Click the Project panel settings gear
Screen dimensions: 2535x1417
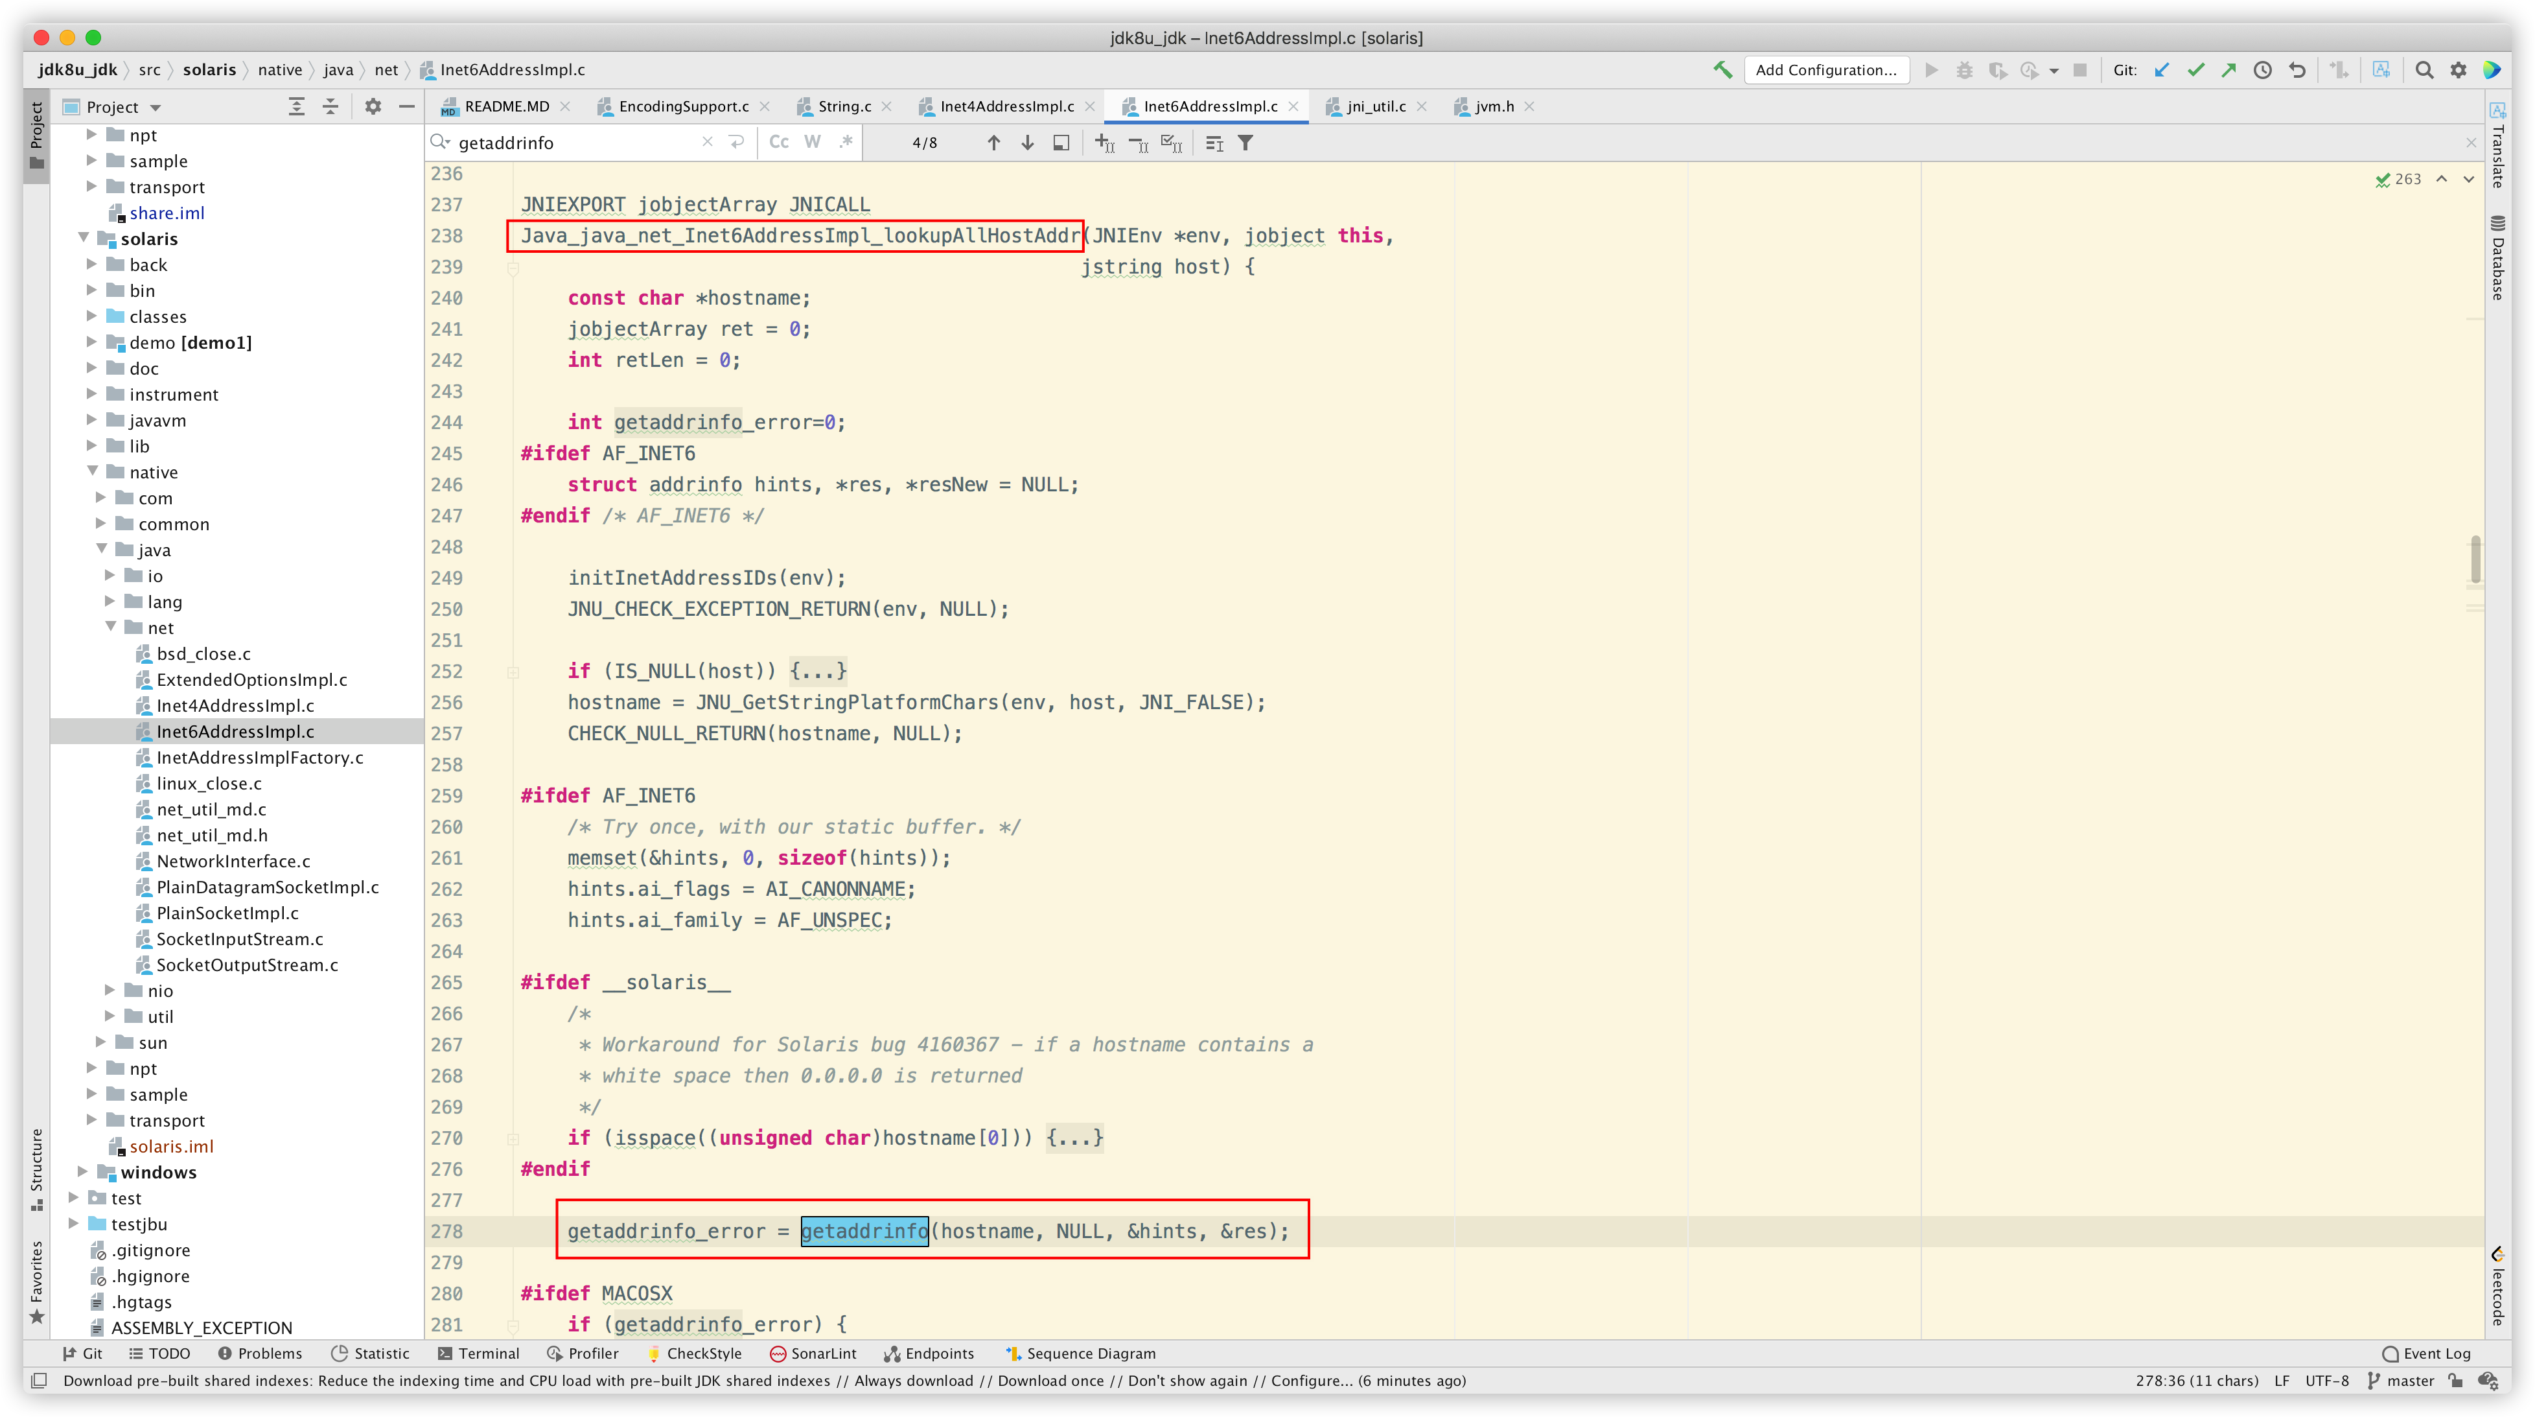[373, 106]
